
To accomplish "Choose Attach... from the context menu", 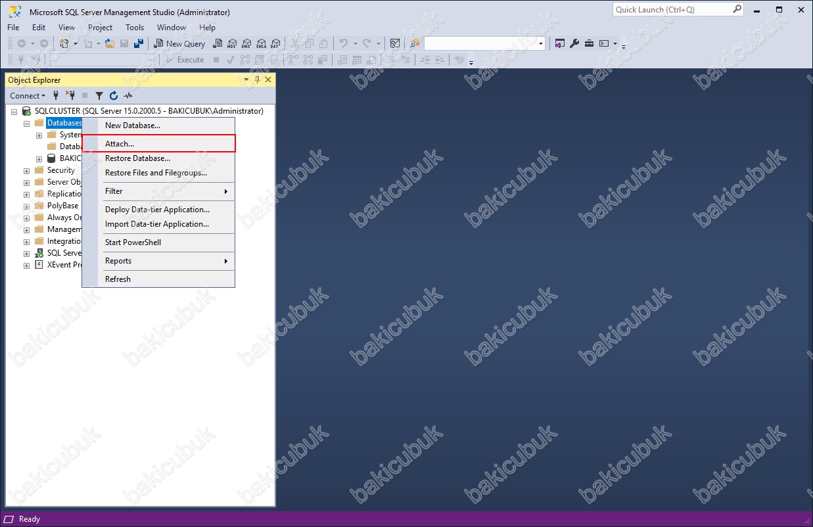I will pyautogui.click(x=158, y=143).
